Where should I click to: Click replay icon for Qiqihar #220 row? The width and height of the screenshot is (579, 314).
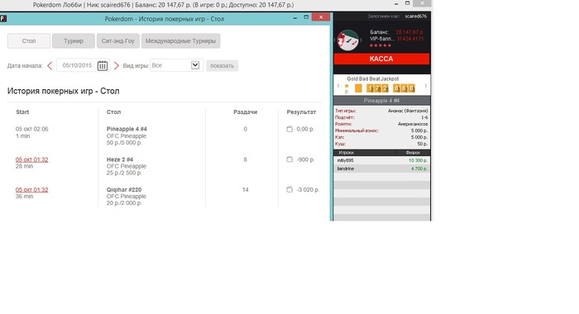click(x=289, y=190)
